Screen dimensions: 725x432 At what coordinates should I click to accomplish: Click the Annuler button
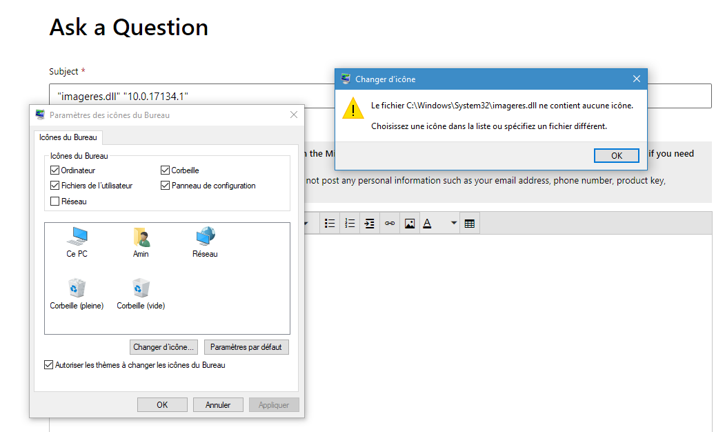pos(218,404)
